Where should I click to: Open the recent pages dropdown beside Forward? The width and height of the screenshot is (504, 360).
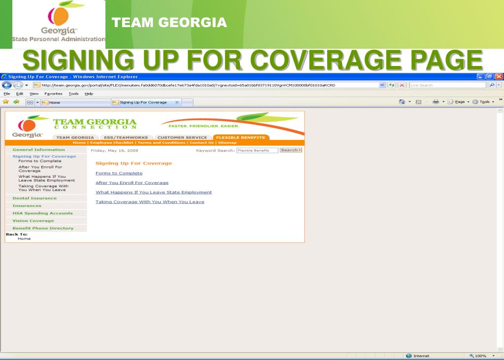(x=26, y=85)
